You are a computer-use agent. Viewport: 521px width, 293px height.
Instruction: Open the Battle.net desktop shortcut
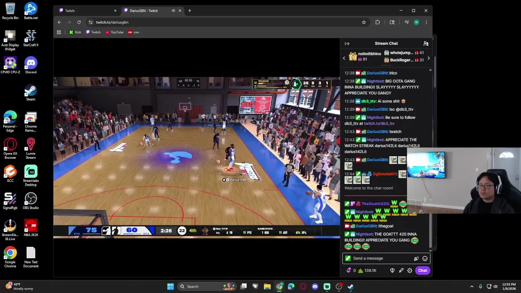coord(31,11)
